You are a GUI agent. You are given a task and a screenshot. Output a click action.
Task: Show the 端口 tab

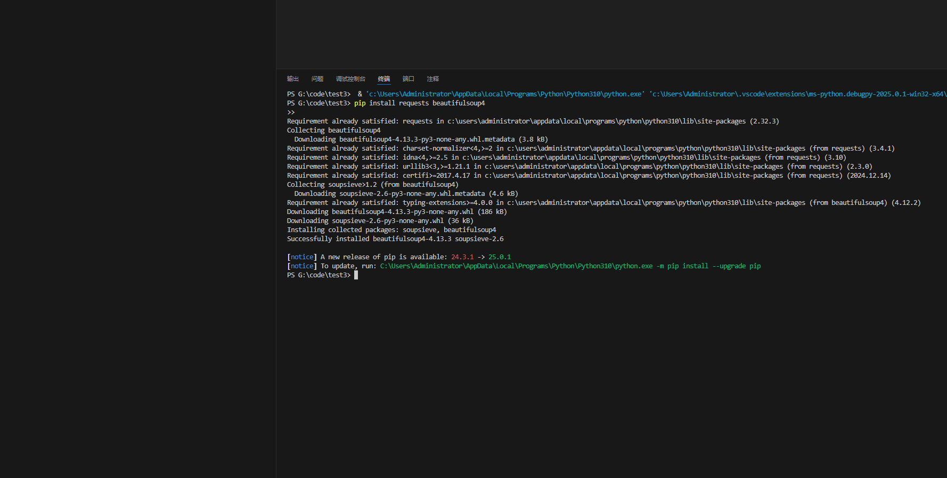(409, 79)
